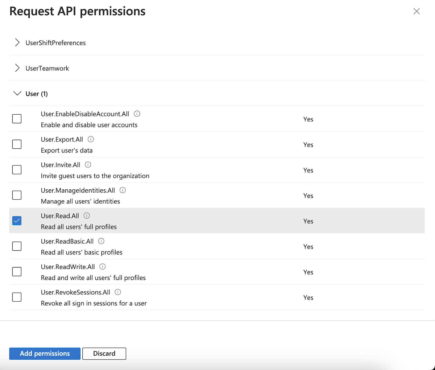Click info icon beside User.ReadWrite.All
This screenshot has width=435, height=370.
(x=102, y=267)
